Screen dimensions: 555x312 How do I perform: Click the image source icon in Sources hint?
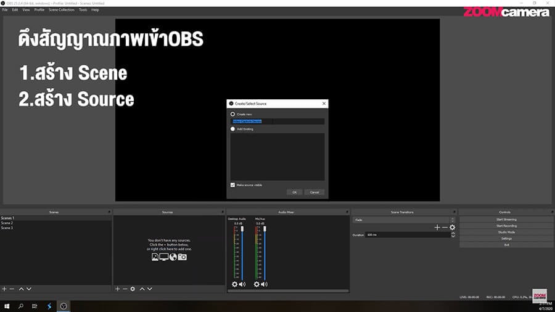click(x=155, y=257)
